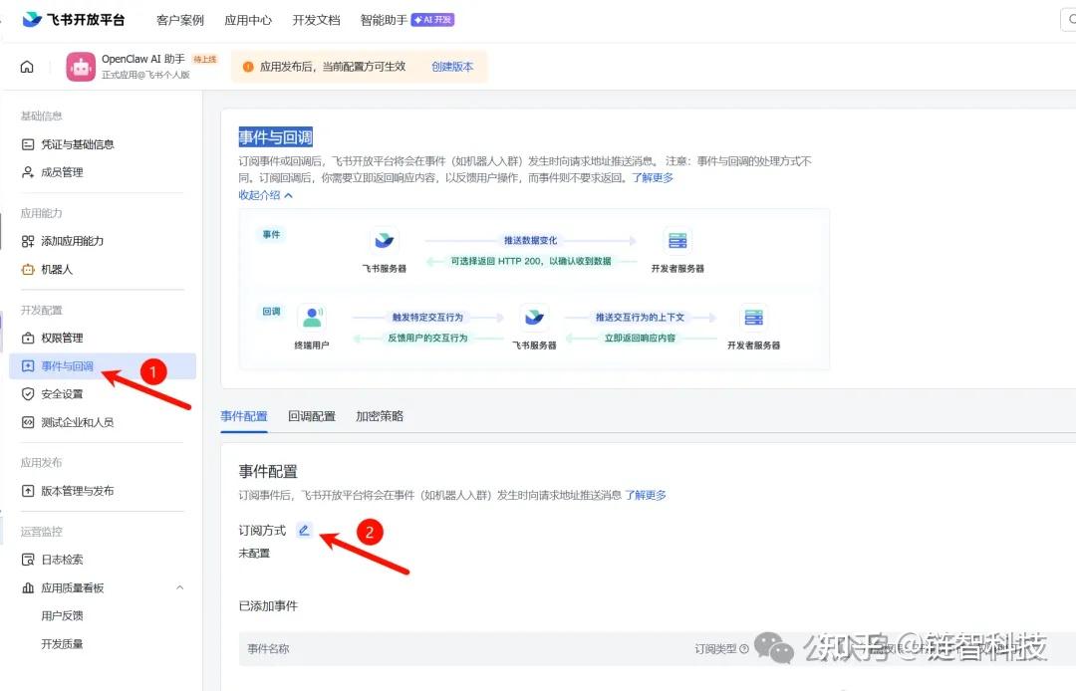This screenshot has width=1076, height=691.
Task: Click the 订阅方式 label
Action: [262, 530]
